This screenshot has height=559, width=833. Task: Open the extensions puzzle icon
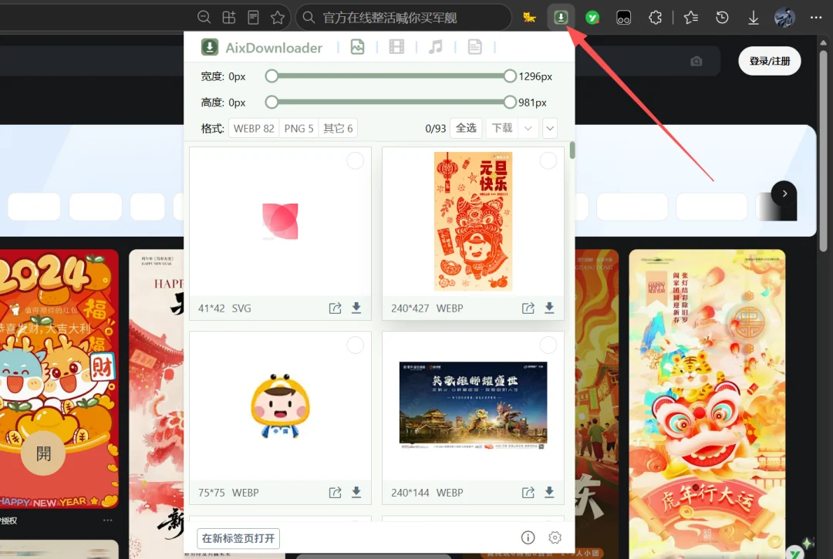click(x=655, y=18)
